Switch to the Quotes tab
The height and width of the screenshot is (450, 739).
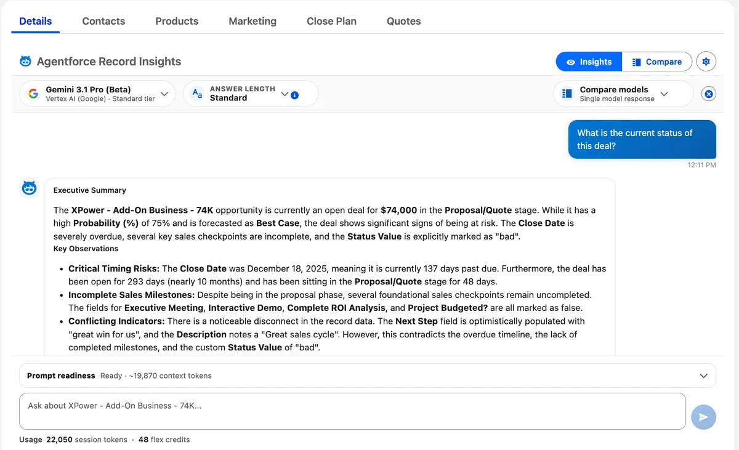tap(404, 21)
